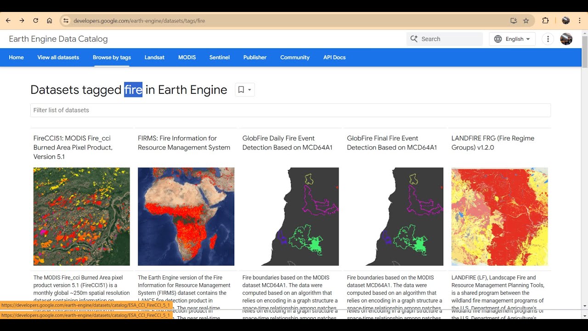Open GlobFire Final Fire Event Detection link

click(392, 143)
